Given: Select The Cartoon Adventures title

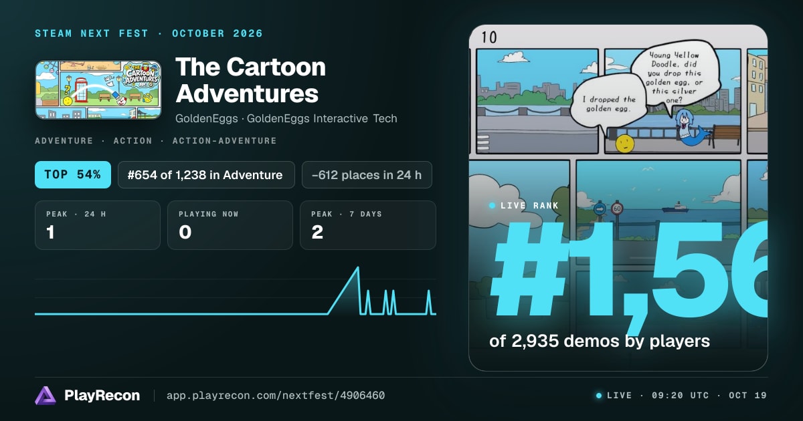Looking at the screenshot, I should click(x=251, y=80).
